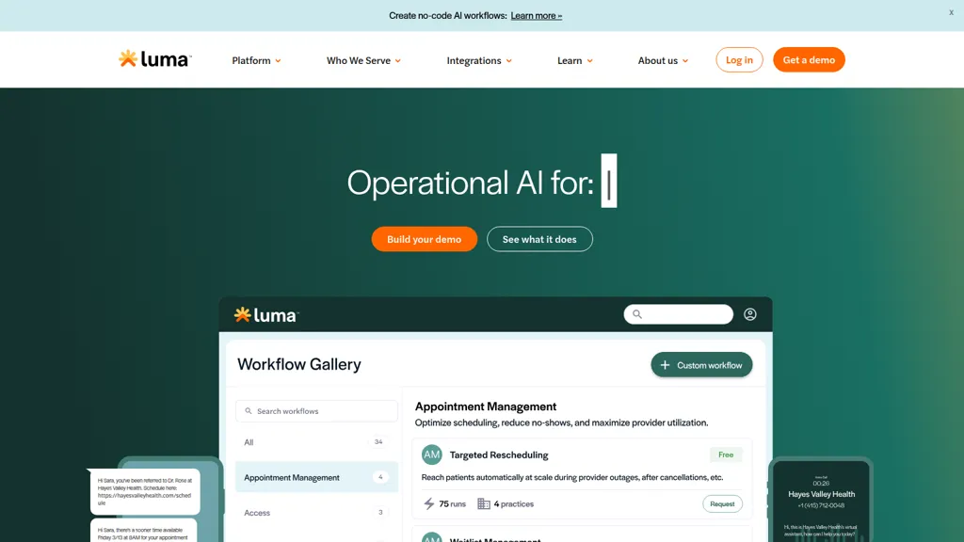
Task: Select the Appointment Management category
Action: (316, 477)
